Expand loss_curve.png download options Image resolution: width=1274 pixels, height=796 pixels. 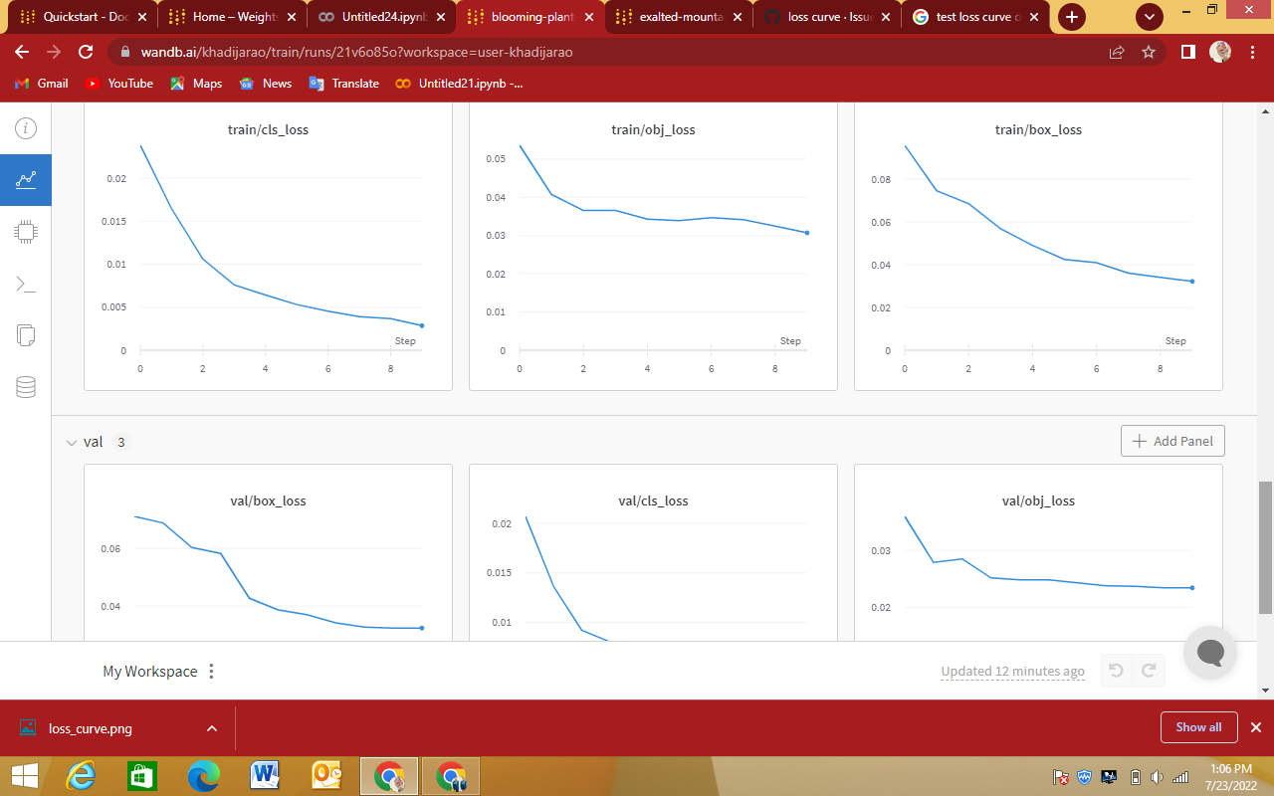tap(210, 727)
